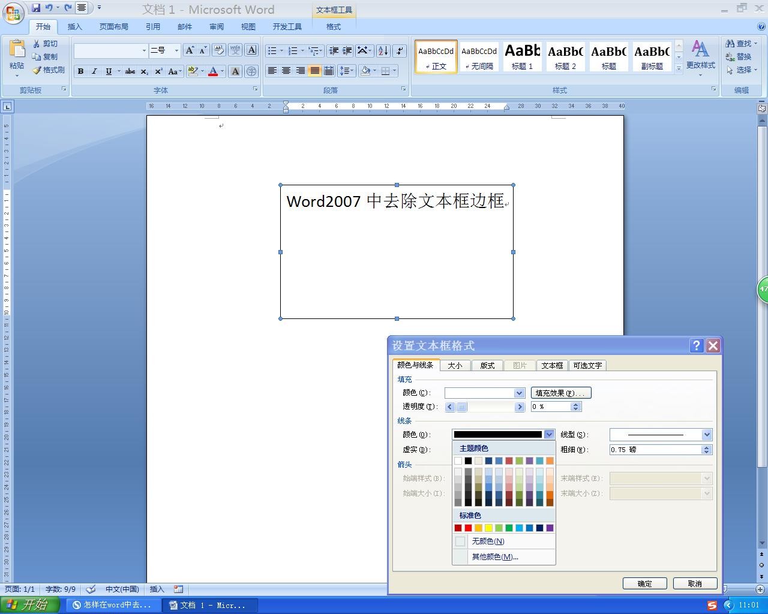Click the numbered list icon
768x614 pixels.
pos(293,50)
